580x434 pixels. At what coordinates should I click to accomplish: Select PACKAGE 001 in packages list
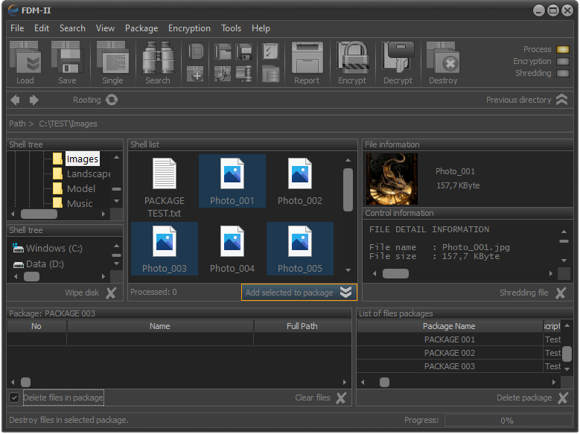[450, 339]
